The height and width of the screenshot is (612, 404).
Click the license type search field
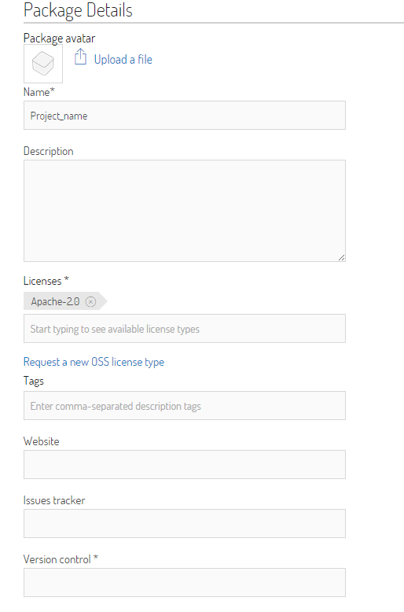[x=185, y=329]
